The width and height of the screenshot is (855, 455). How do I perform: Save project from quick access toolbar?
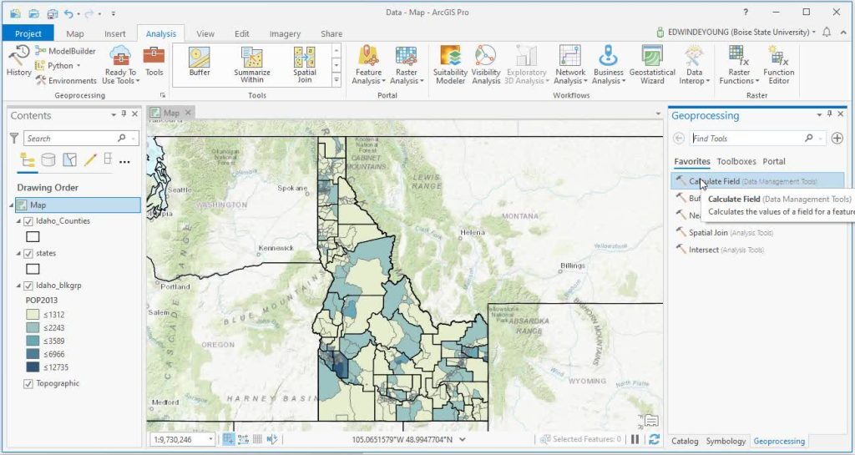coord(52,13)
